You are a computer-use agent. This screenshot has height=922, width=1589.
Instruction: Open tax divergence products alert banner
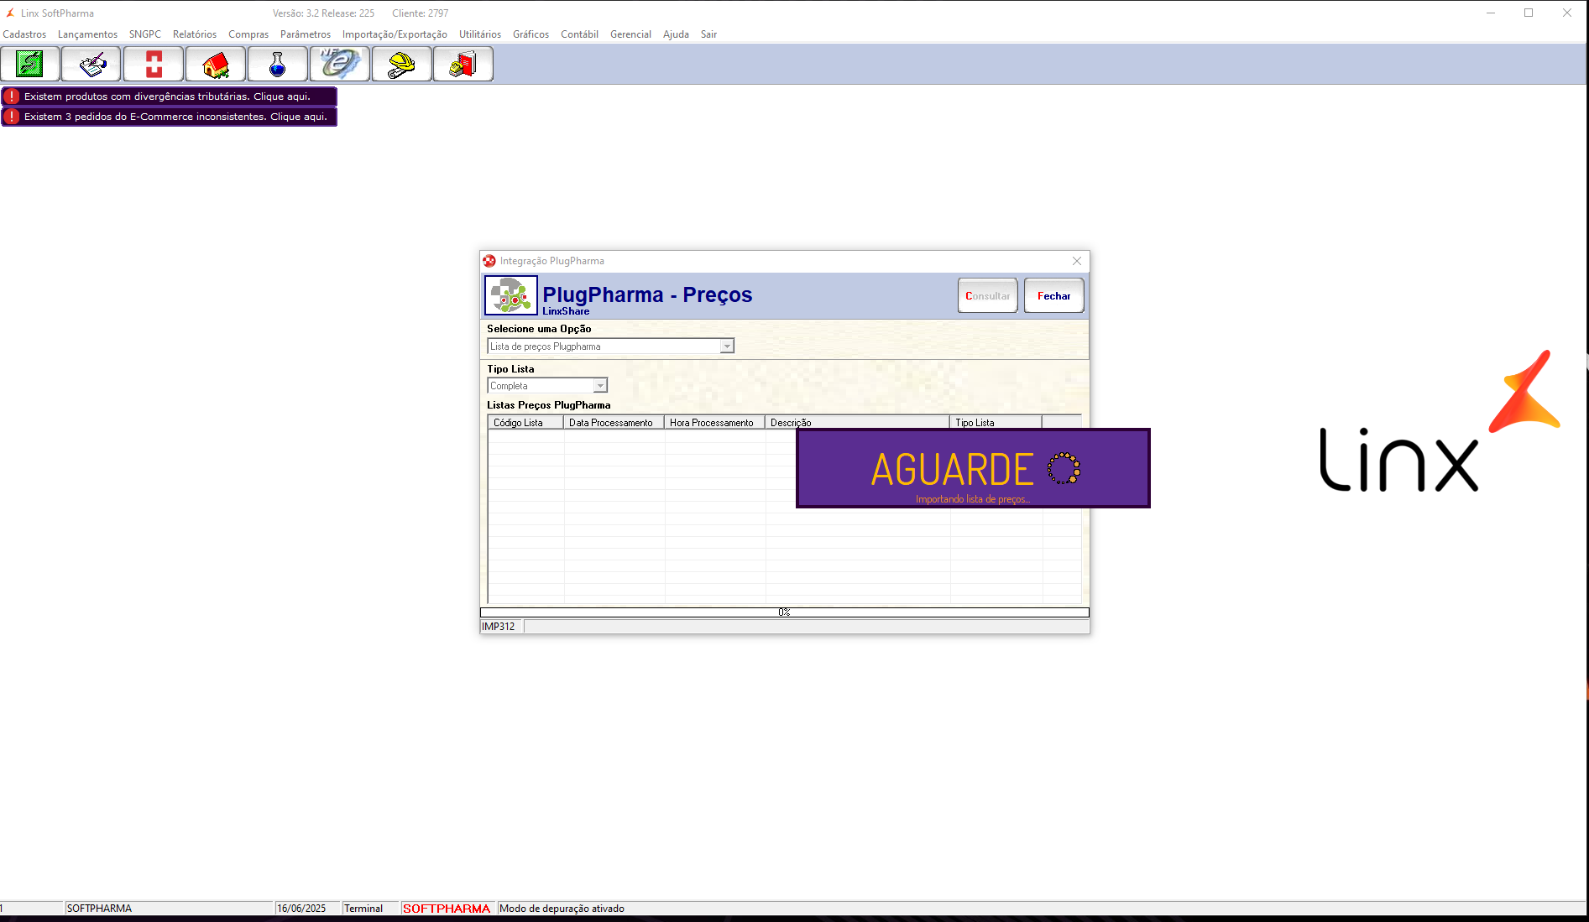click(x=170, y=96)
